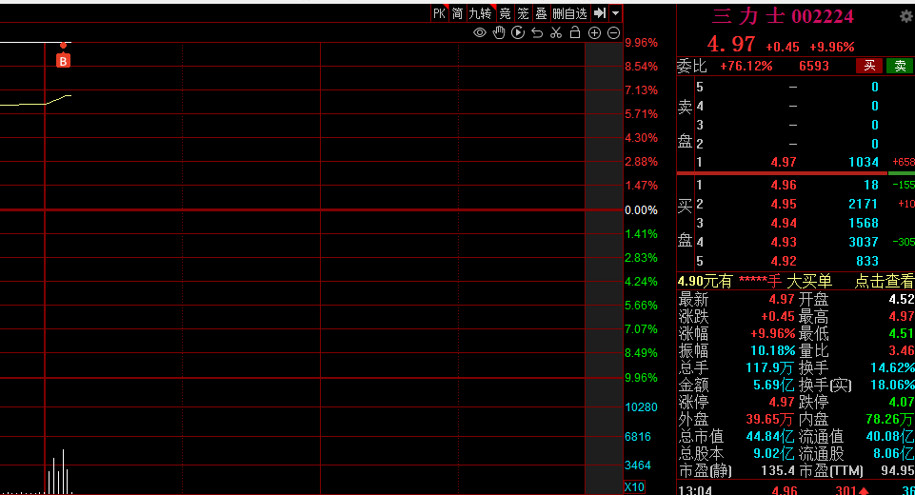Click 委比 value +76.12%

pos(746,66)
